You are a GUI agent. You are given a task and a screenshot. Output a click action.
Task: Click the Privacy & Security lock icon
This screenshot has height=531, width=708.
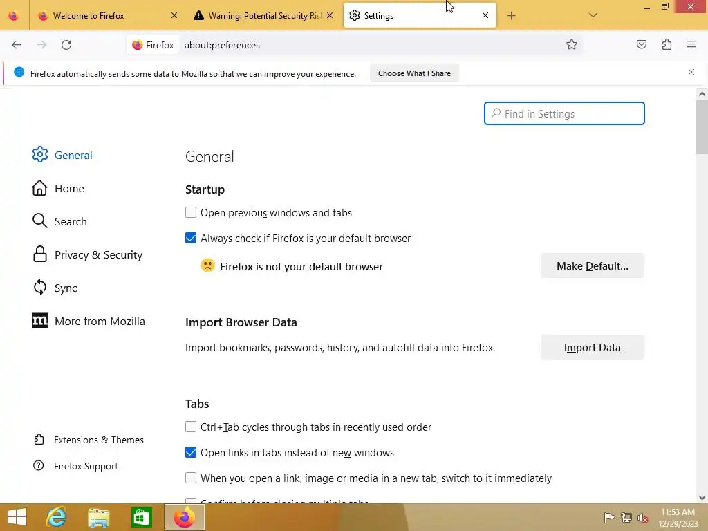[39, 254]
